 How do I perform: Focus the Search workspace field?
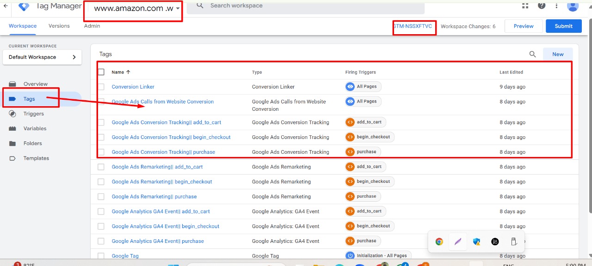(x=306, y=6)
